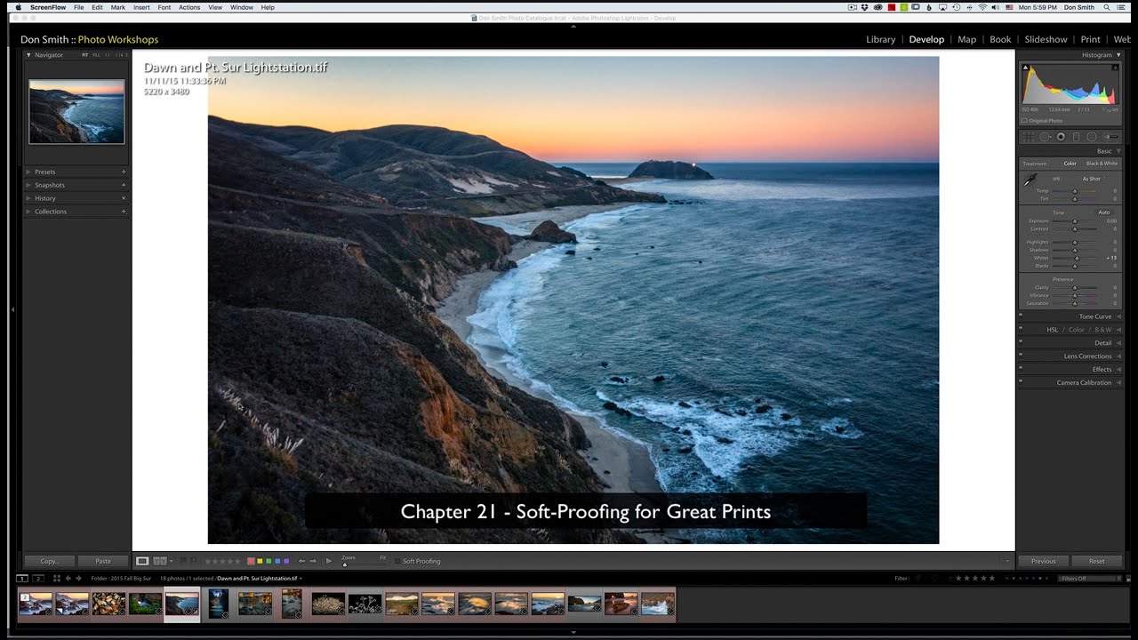This screenshot has height=640, width=1138.
Task: Switch to the Print module
Action: (1091, 39)
